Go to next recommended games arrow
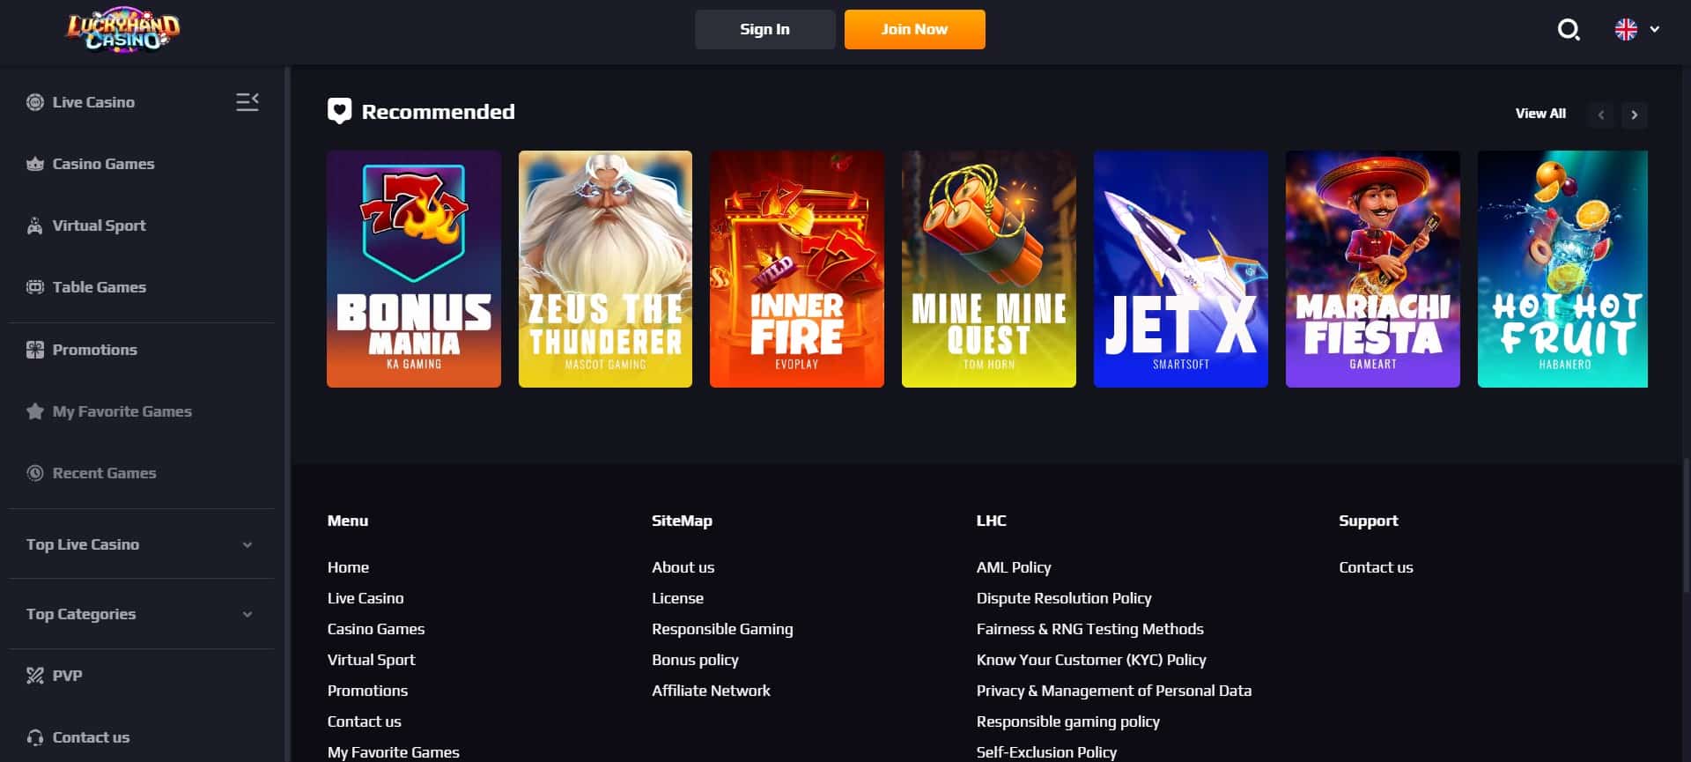1691x762 pixels. [x=1635, y=115]
